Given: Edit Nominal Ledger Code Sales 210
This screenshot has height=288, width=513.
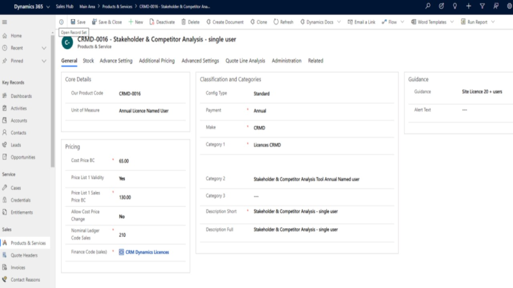Looking at the screenshot, I should pos(152,235).
